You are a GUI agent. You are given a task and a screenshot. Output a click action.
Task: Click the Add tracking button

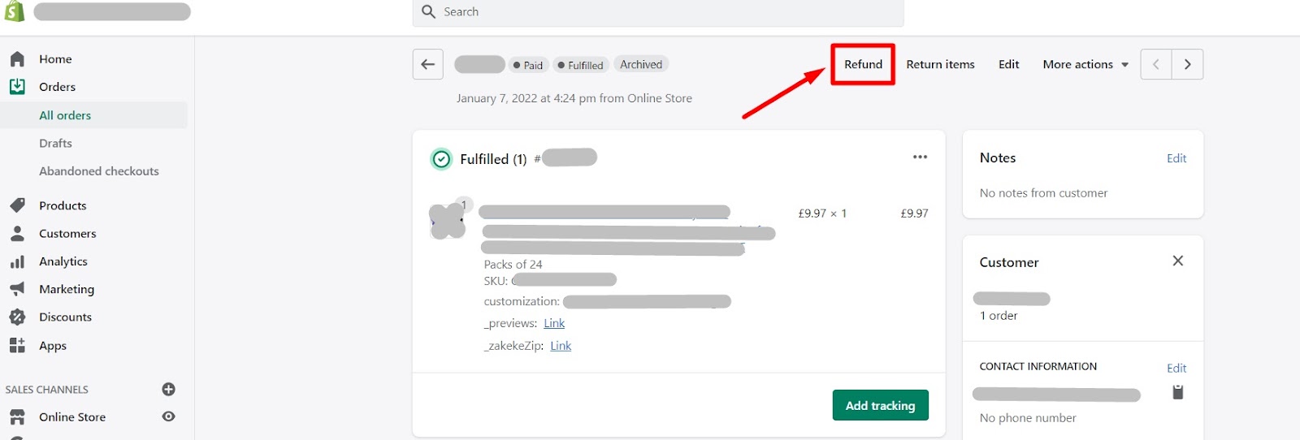[x=880, y=406]
